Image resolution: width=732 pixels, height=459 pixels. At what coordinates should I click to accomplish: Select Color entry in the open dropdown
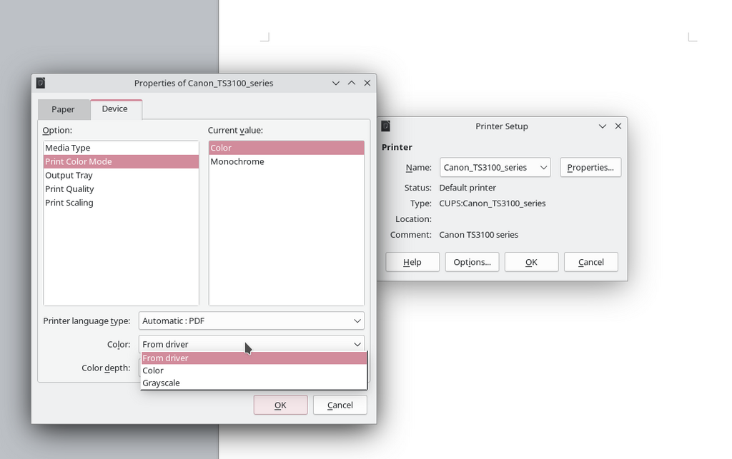(x=153, y=370)
